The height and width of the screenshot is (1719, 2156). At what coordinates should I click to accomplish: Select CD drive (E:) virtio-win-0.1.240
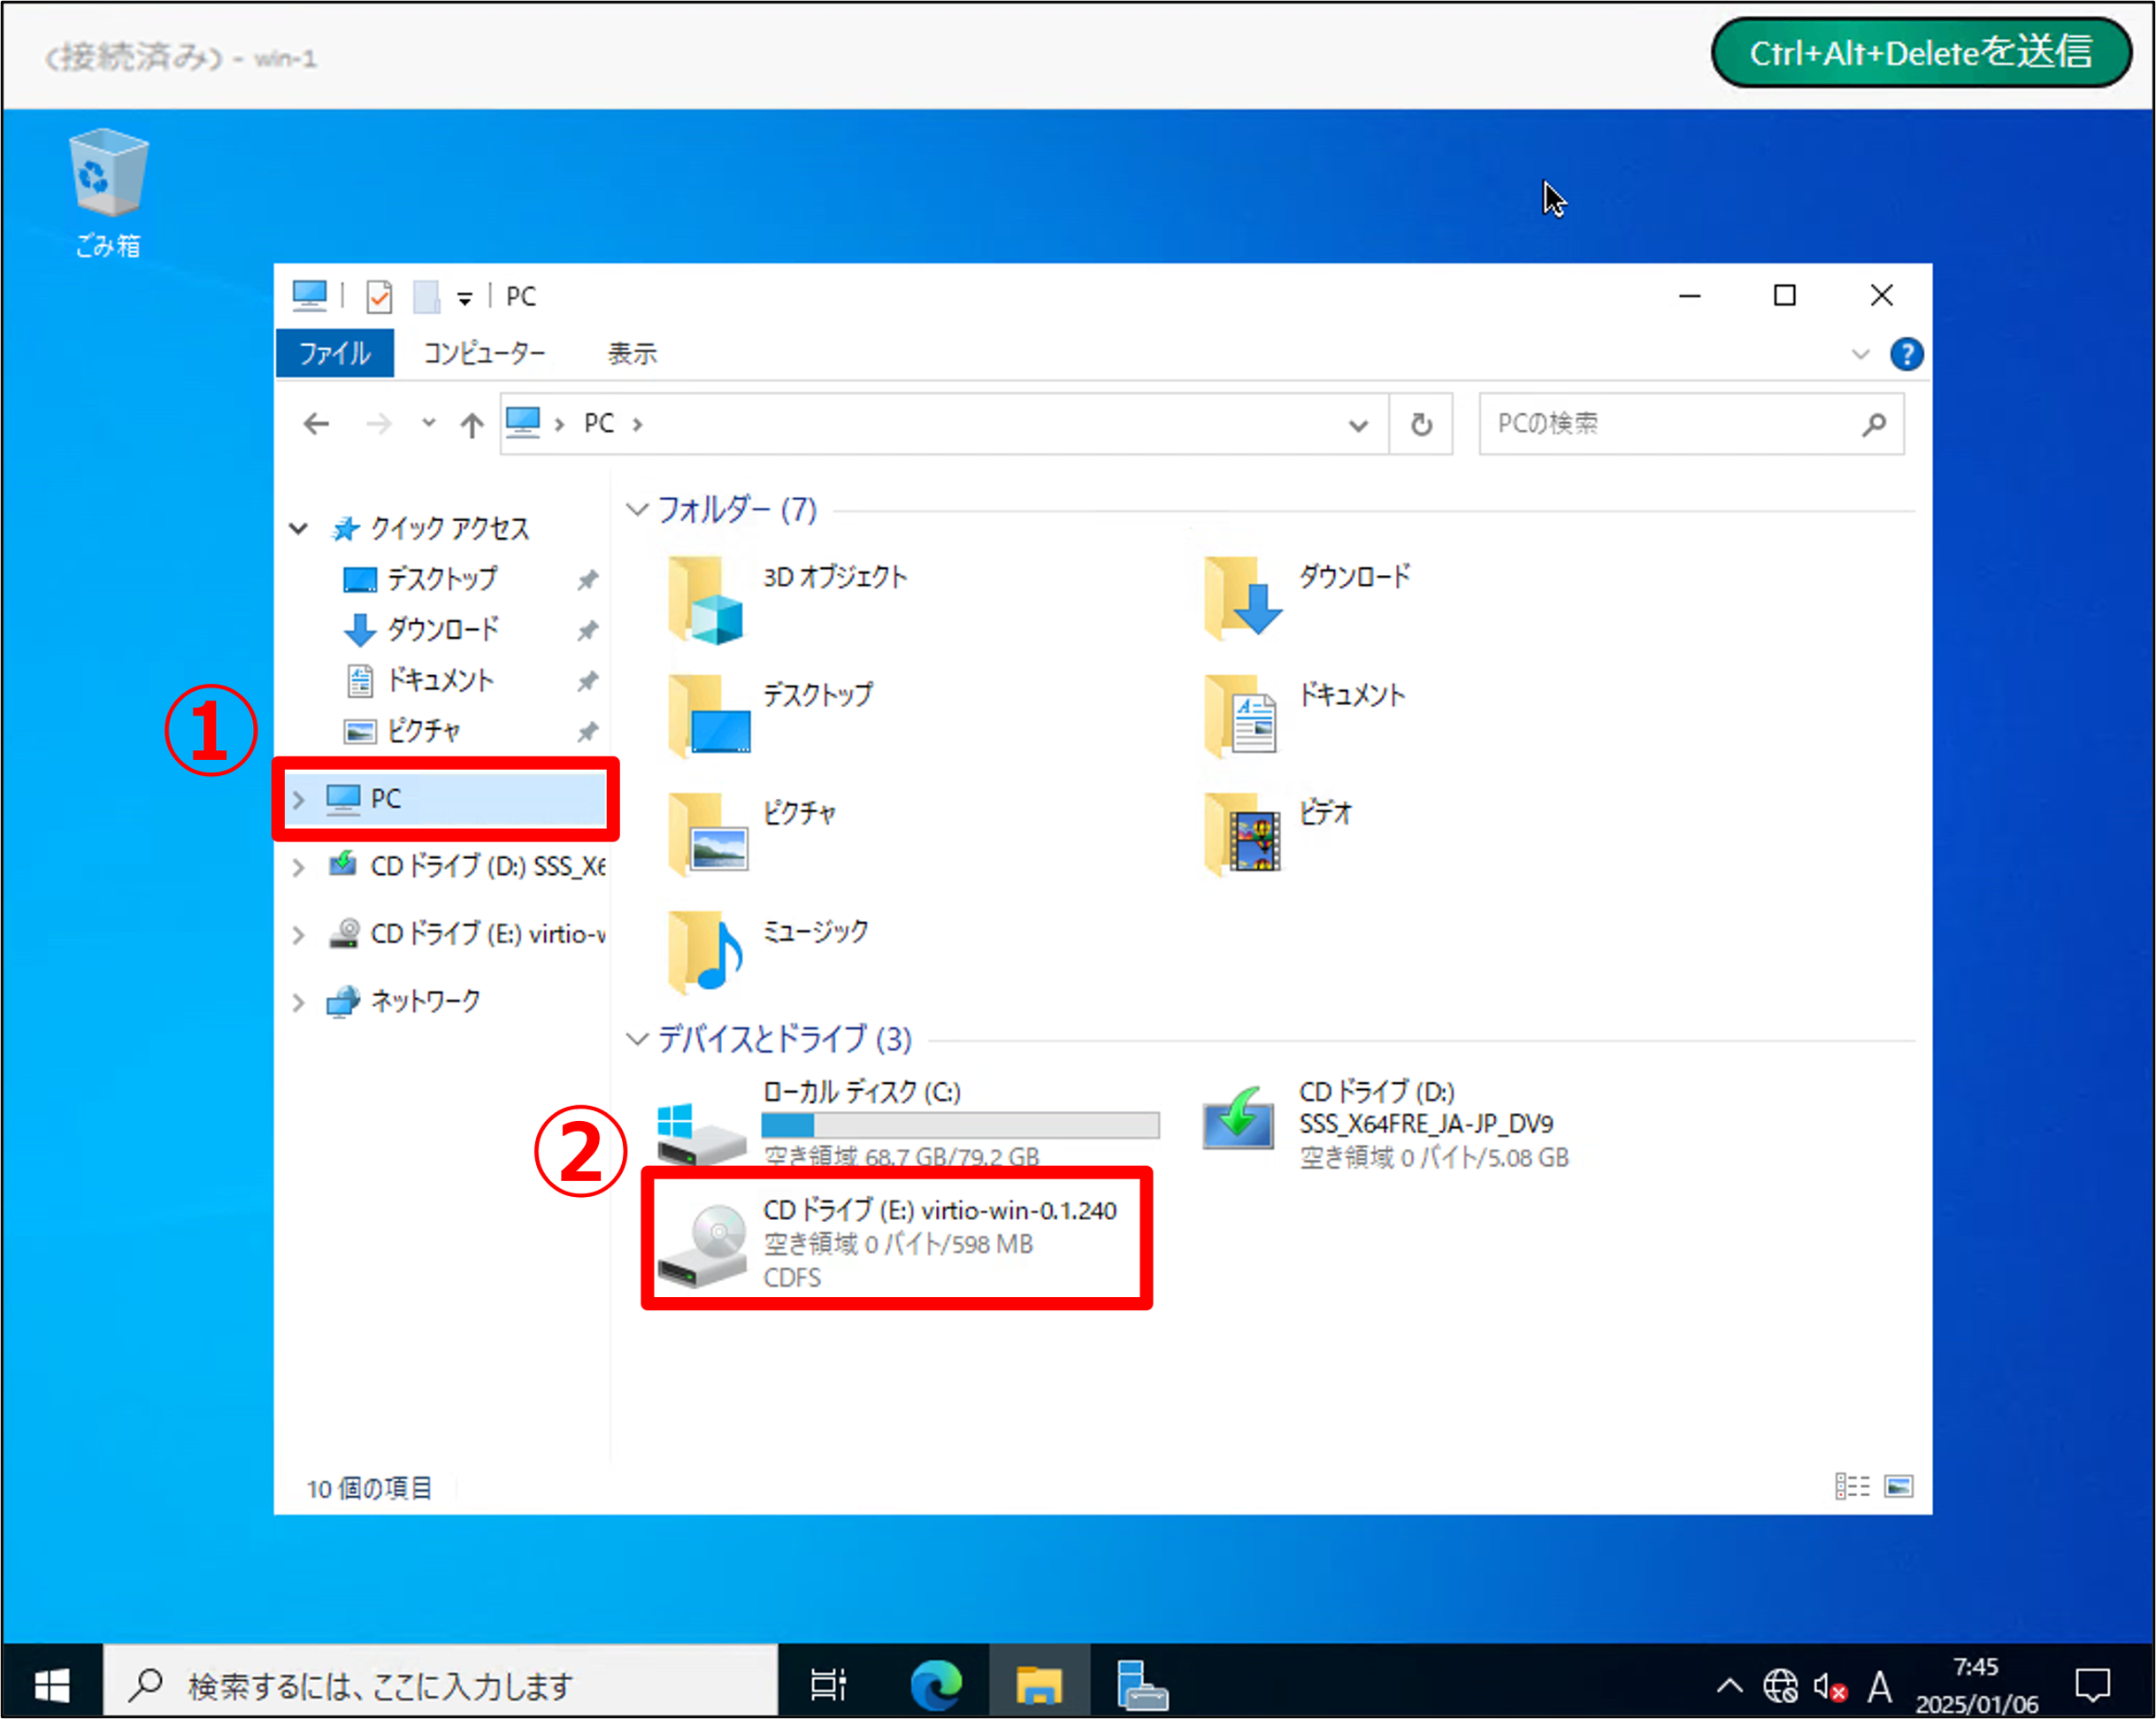(895, 1240)
